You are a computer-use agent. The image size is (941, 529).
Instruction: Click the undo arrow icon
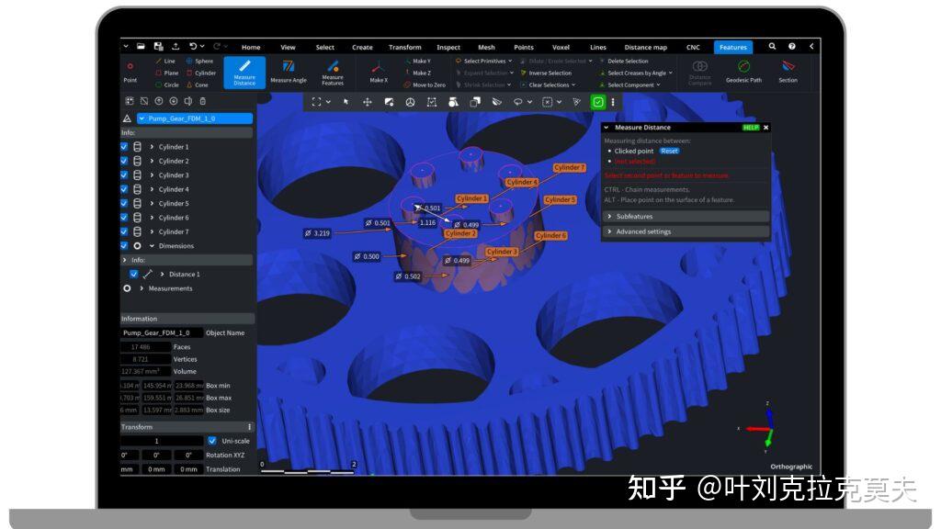click(x=193, y=46)
